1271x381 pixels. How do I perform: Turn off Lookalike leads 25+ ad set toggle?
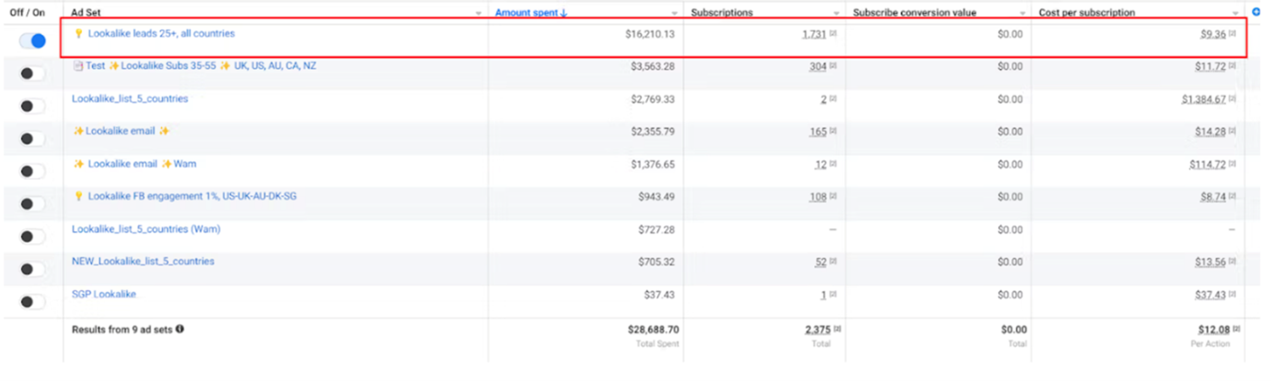pyautogui.click(x=33, y=41)
